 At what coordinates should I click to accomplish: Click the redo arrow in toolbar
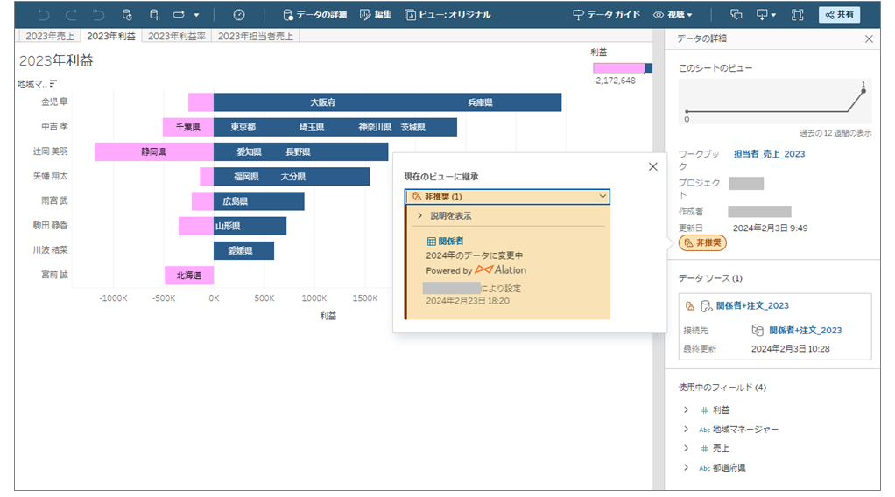click(x=71, y=15)
